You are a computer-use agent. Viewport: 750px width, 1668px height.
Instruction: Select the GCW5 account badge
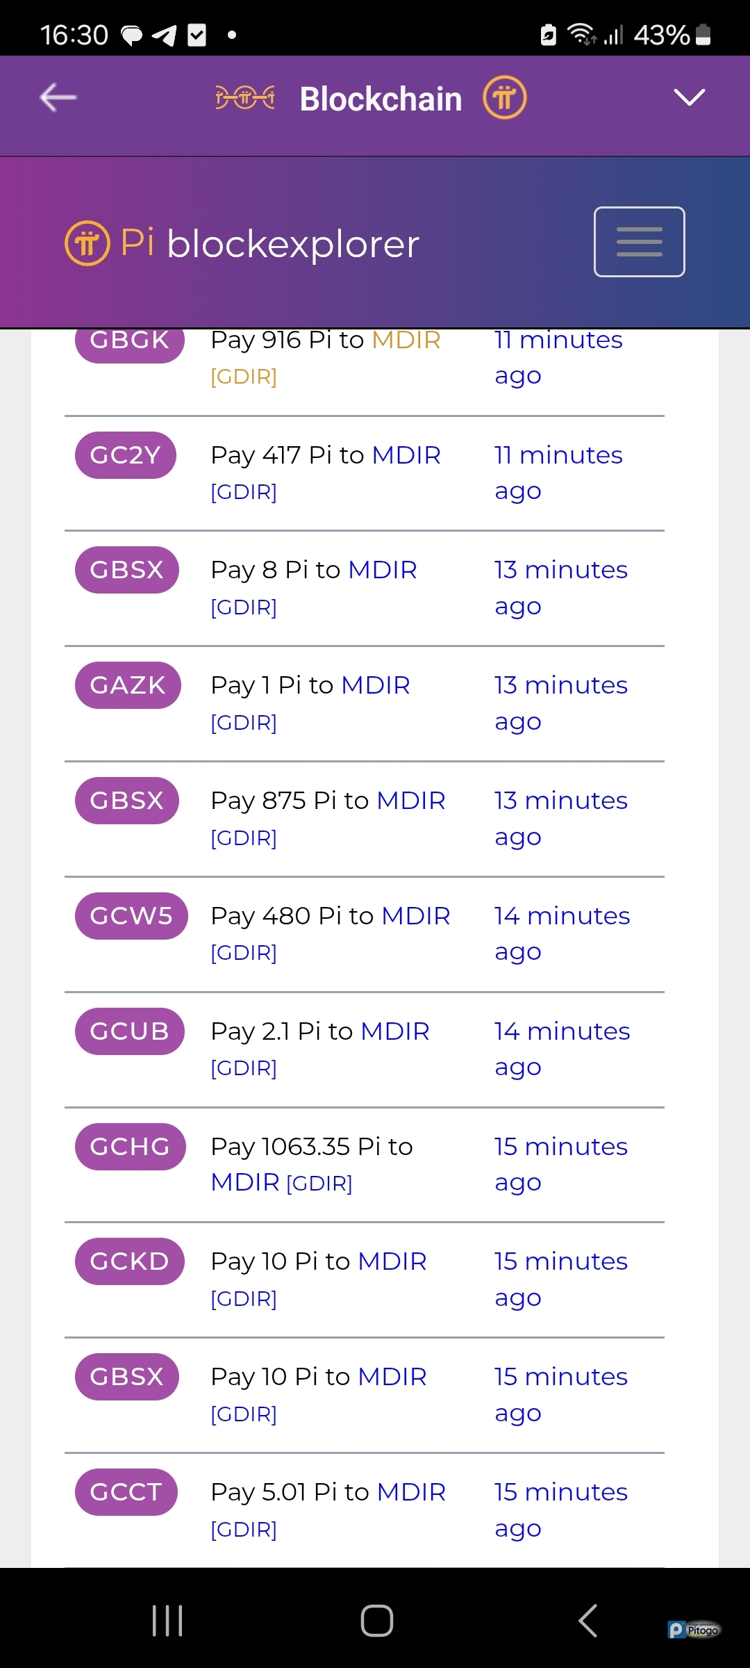[x=131, y=916]
